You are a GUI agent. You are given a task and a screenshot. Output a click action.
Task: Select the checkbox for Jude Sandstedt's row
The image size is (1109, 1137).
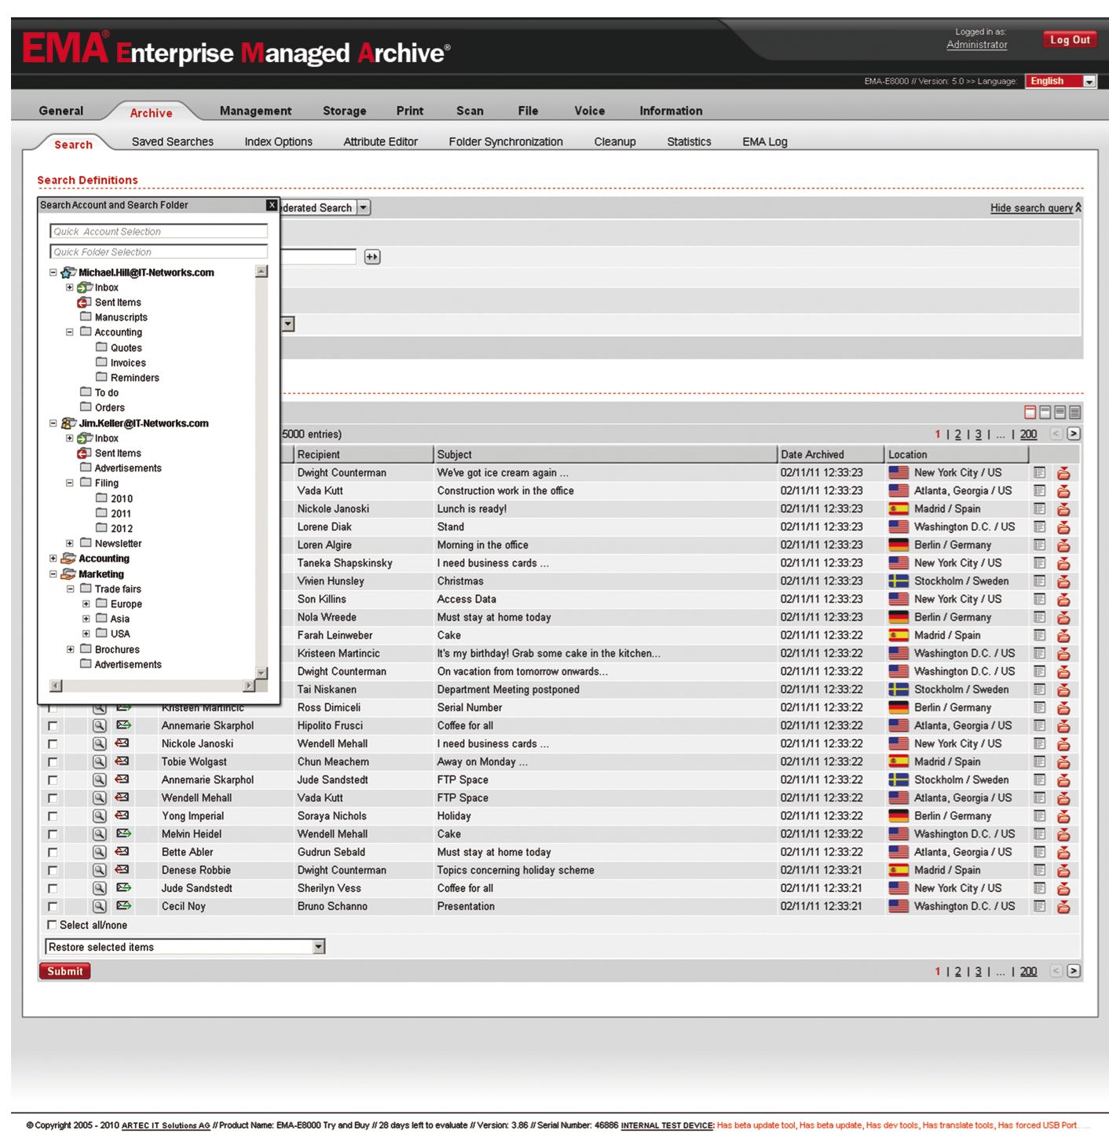tap(53, 889)
